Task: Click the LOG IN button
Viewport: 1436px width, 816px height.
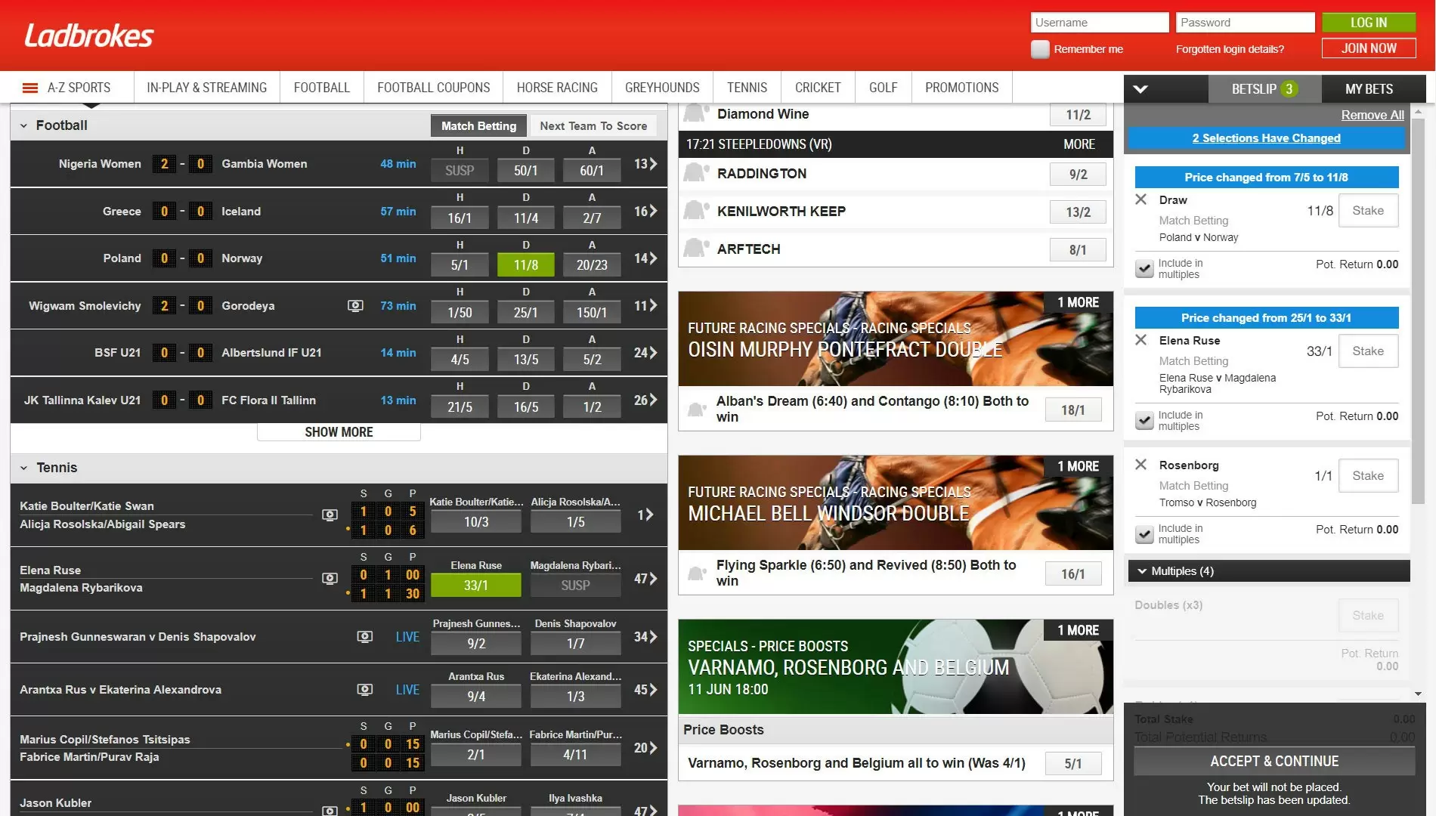Action: pos(1369,23)
